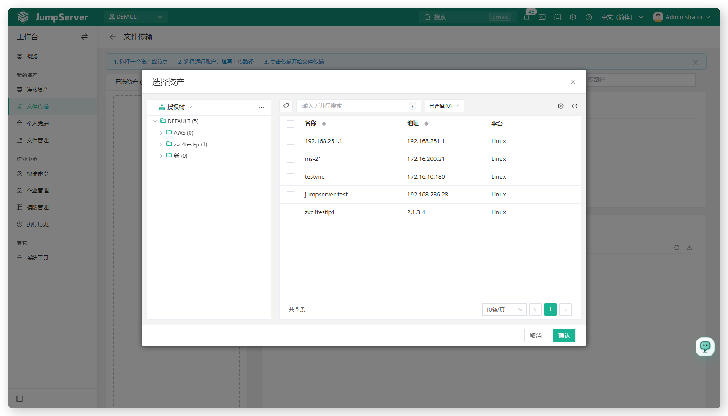Open the 授权树 tree type dropdown
This screenshot has width=728, height=416.
[175, 107]
